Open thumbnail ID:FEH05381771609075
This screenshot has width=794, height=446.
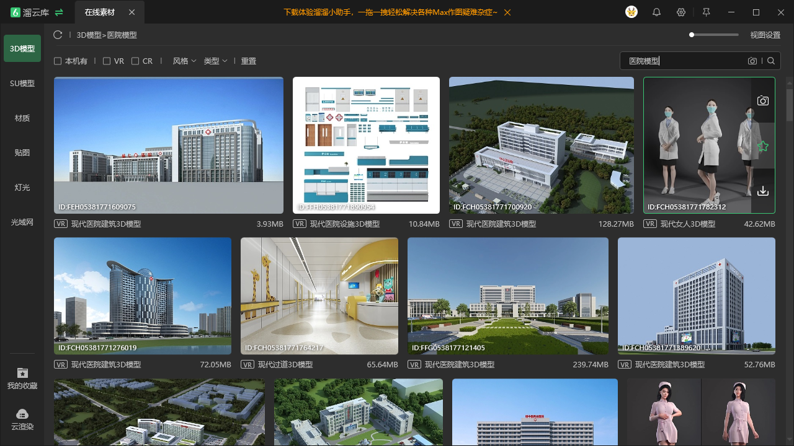[x=169, y=145]
